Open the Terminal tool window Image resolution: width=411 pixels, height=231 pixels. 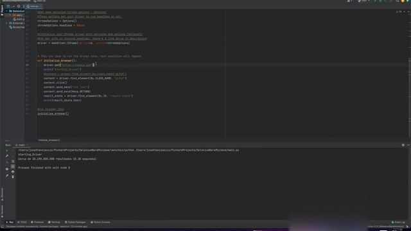click(x=54, y=222)
